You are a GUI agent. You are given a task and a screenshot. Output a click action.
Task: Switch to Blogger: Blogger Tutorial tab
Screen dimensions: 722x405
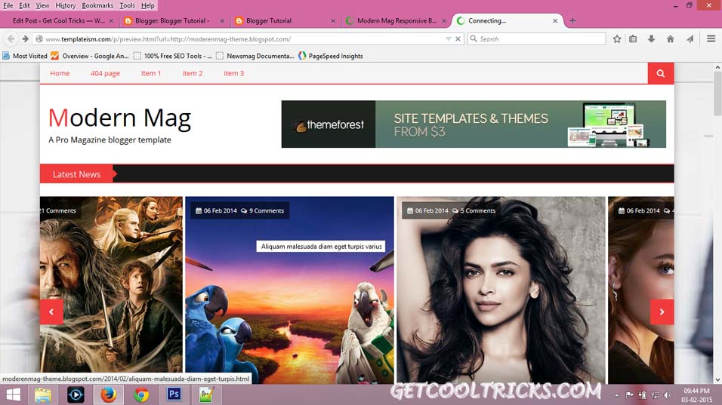[172, 20]
